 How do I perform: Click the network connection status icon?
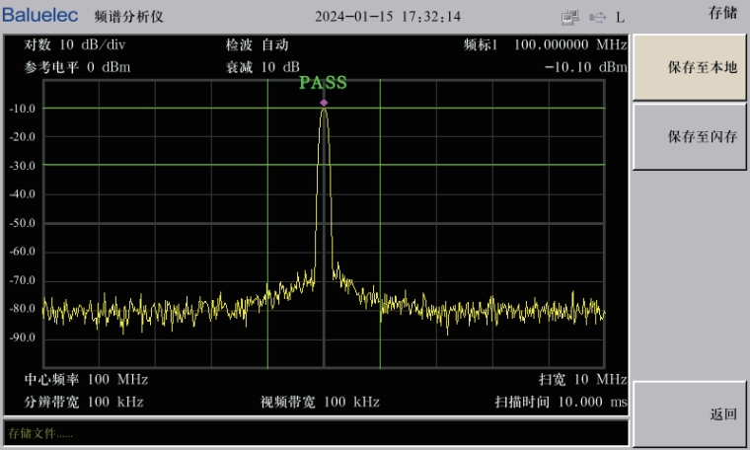point(569,17)
